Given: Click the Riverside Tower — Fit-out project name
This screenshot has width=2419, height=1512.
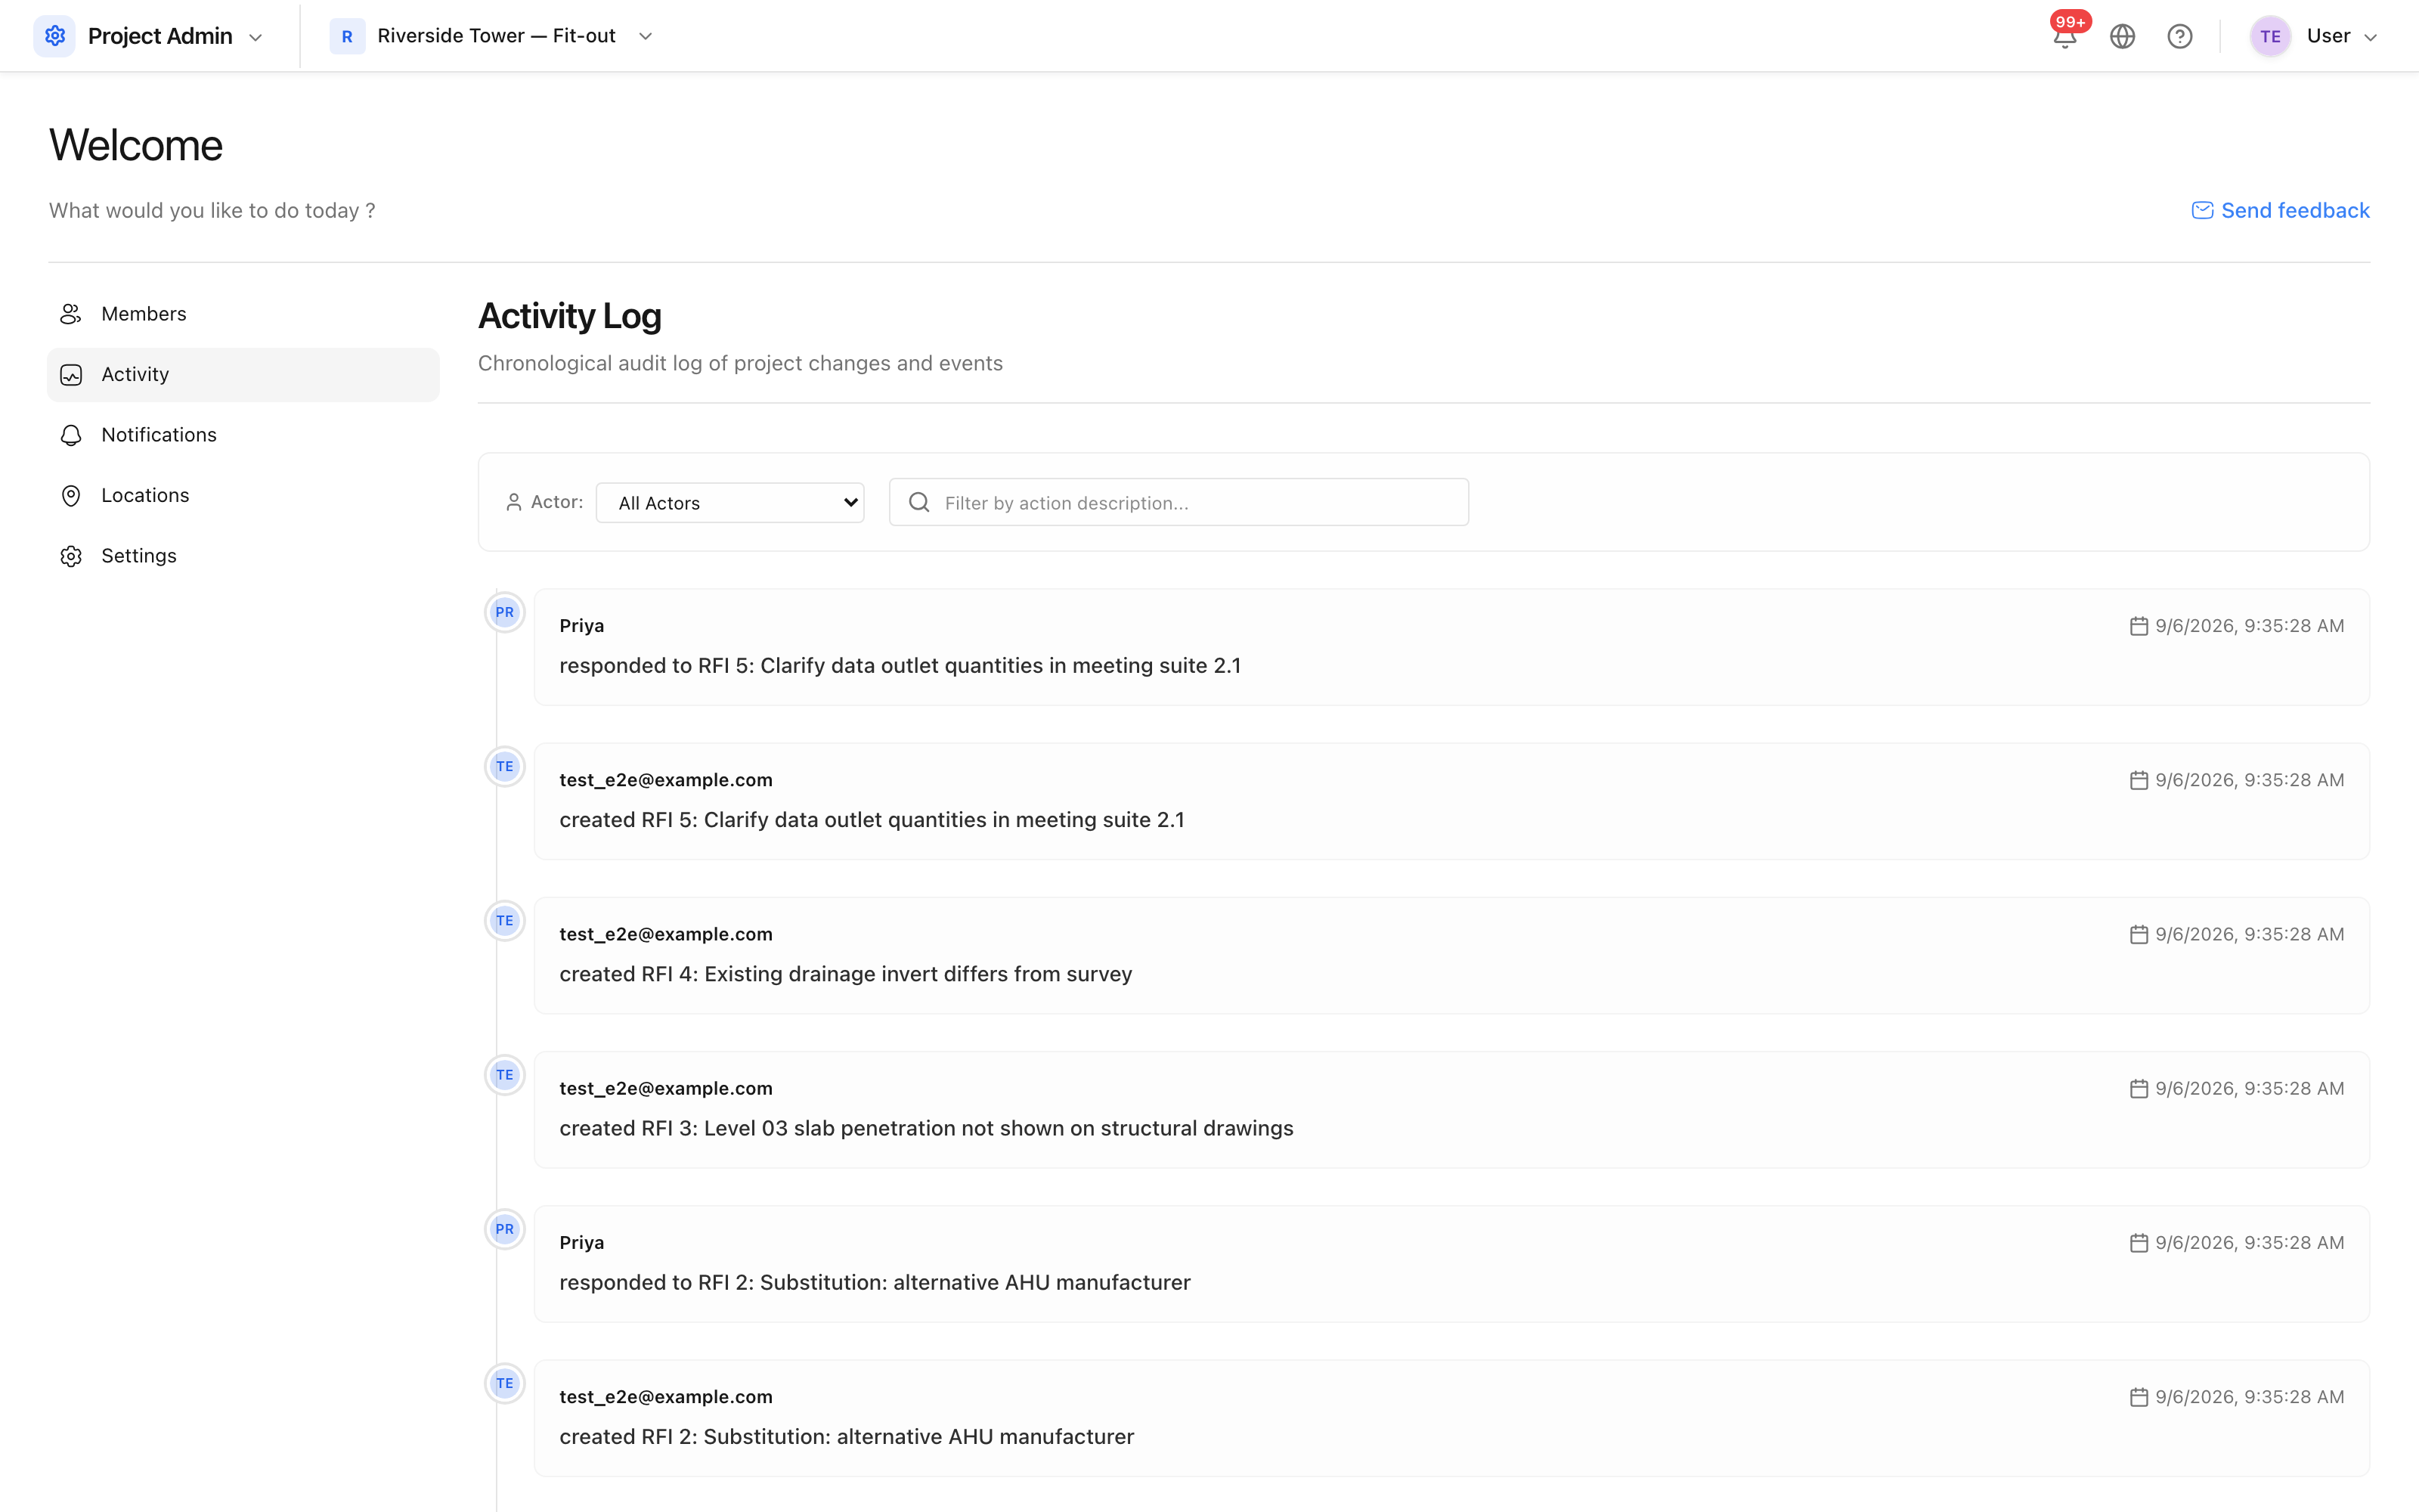Looking at the screenshot, I should (x=496, y=36).
